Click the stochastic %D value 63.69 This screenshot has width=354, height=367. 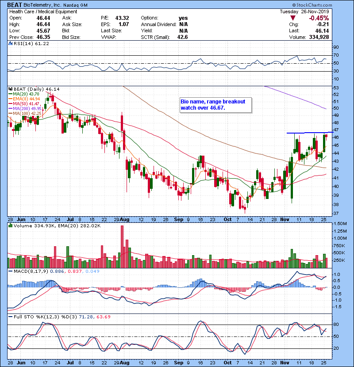tap(103, 317)
